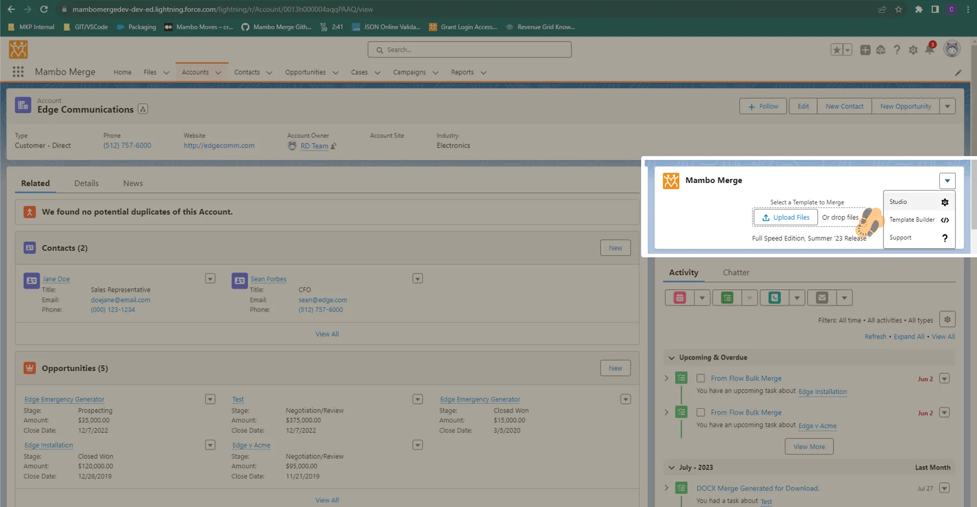The width and height of the screenshot is (977, 507).
Task: Open the user profile avatar
Action: pos(952,49)
